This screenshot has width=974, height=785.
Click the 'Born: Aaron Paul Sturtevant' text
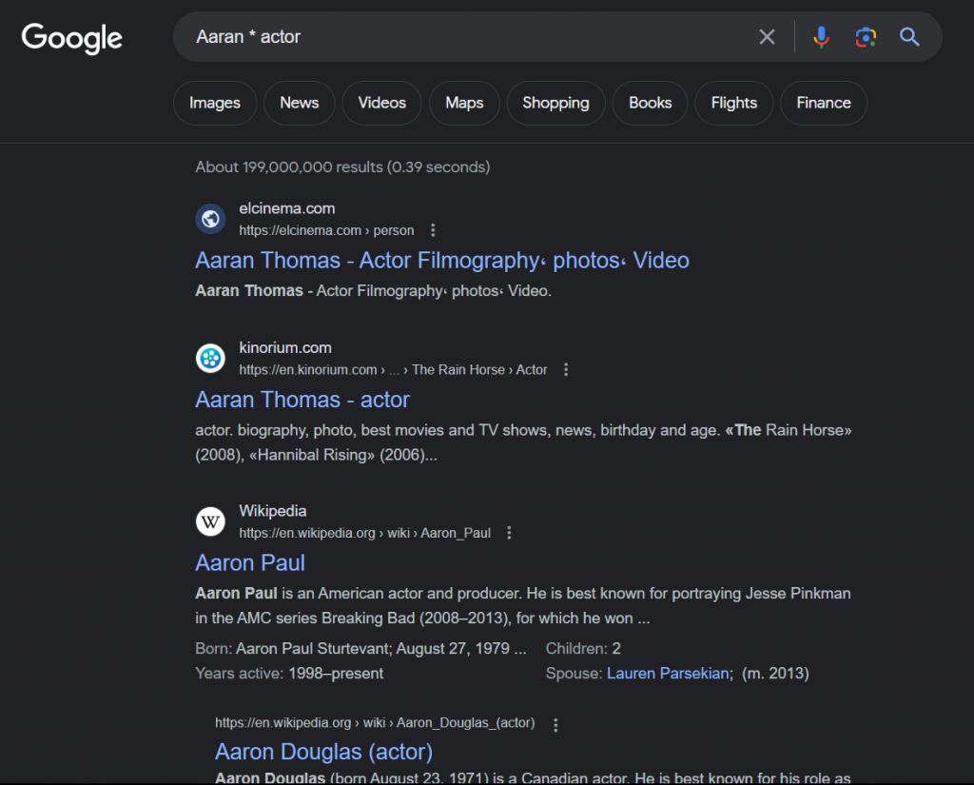click(x=360, y=649)
